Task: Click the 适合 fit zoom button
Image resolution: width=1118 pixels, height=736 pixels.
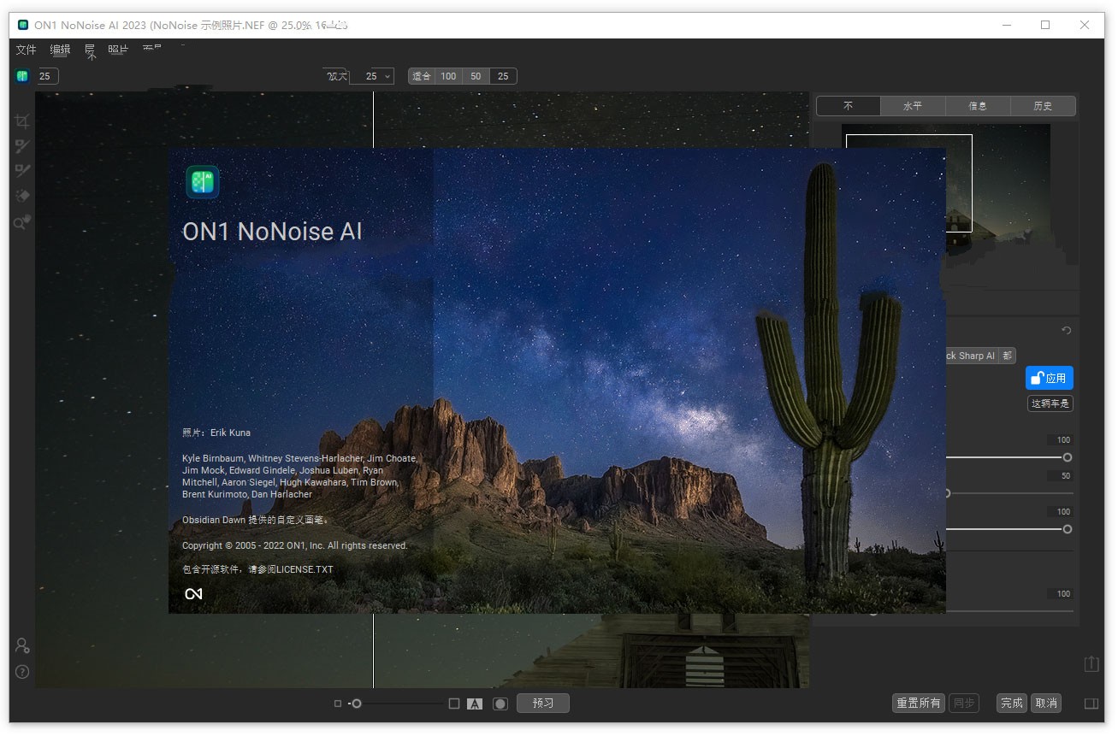Action: [422, 76]
